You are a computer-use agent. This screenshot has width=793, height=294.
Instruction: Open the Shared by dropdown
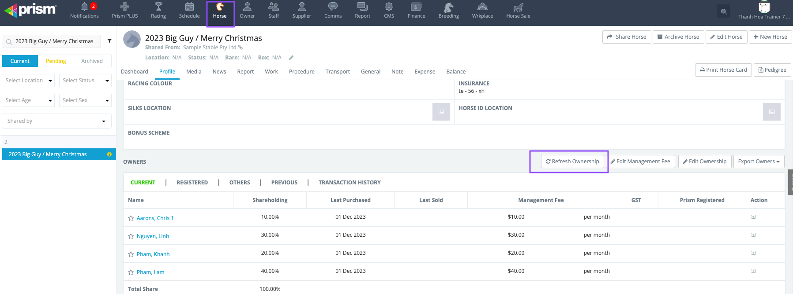coord(56,121)
